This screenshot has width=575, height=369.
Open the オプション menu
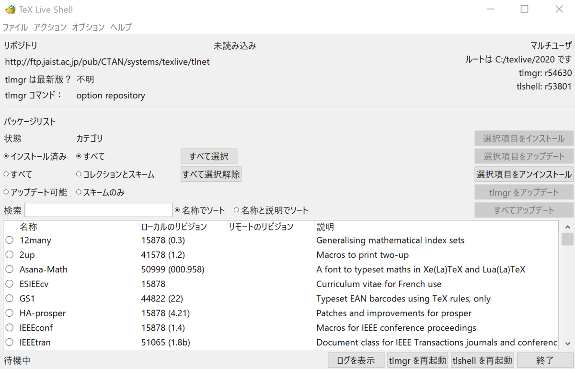[88, 27]
